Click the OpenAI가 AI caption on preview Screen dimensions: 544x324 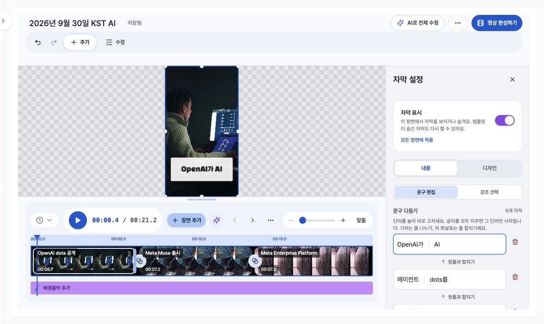pyautogui.click(x=202, y=169)
